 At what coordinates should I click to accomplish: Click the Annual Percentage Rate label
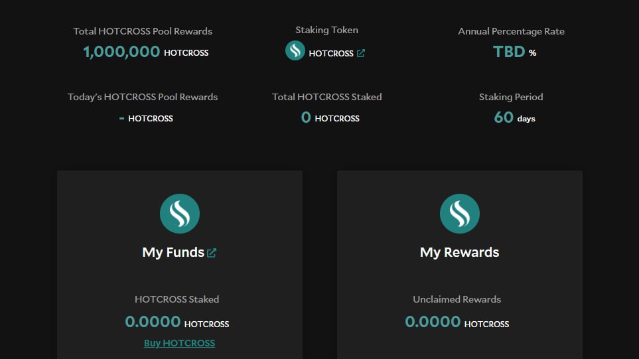point(511,31)
